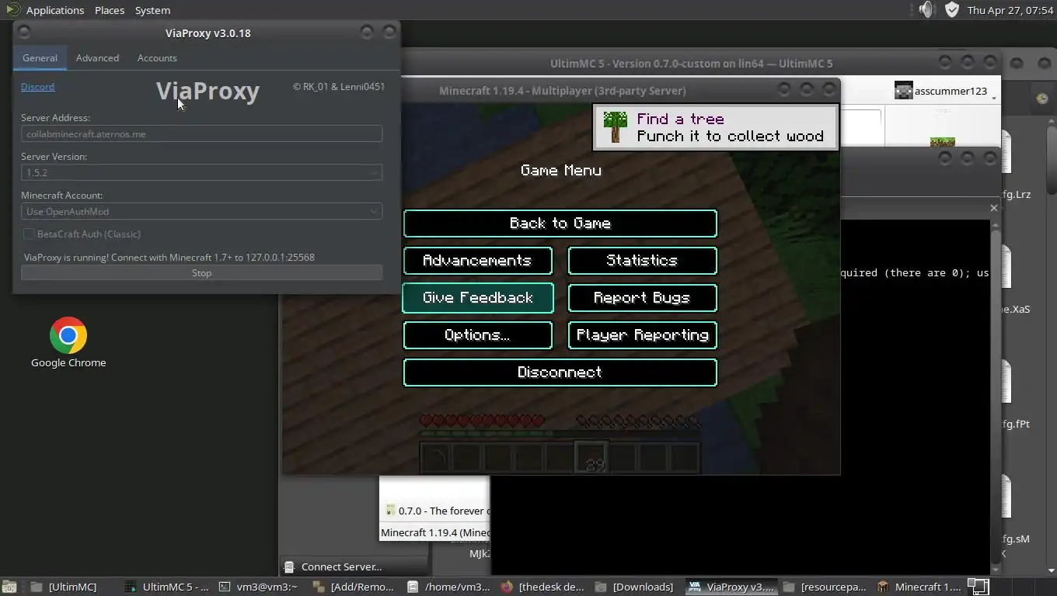The image size is (1057, 596).
Task: Open the System menu
Action: point(152,10)
